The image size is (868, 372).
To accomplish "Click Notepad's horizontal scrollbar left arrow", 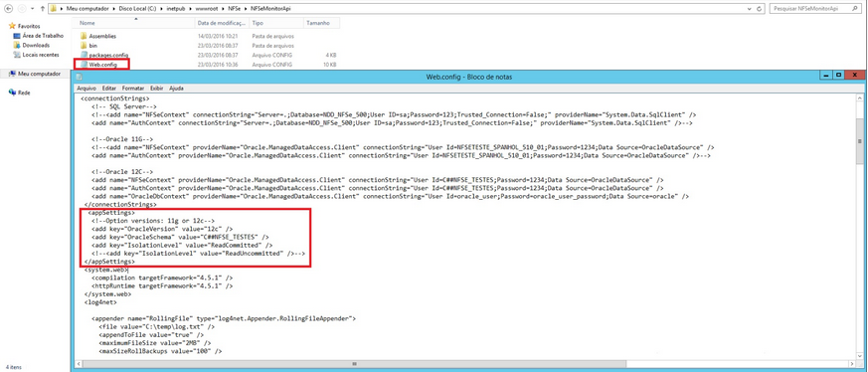I will tap(79, 364).
